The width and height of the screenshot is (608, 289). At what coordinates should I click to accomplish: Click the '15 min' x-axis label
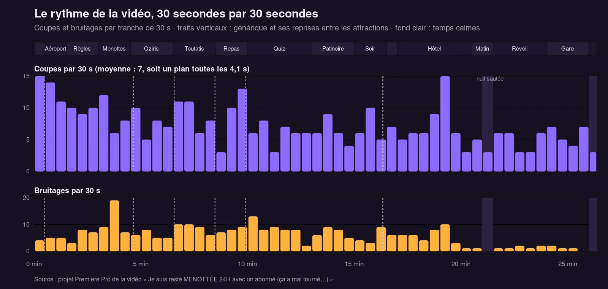(x=354, y=264)
